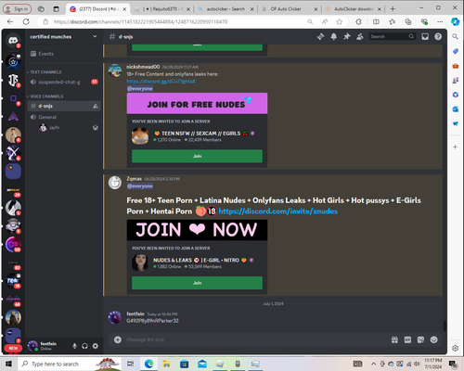Open a new browser tab with plus button
The image size is (464, 371).
pos(393,9)
